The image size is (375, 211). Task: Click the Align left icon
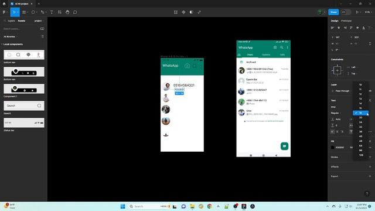tap(332, 28)
